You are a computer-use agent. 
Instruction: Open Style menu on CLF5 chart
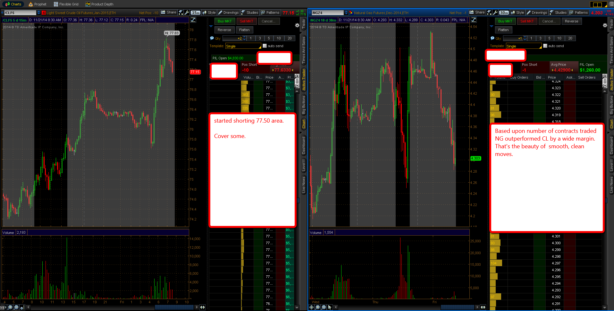pos(209,13)
